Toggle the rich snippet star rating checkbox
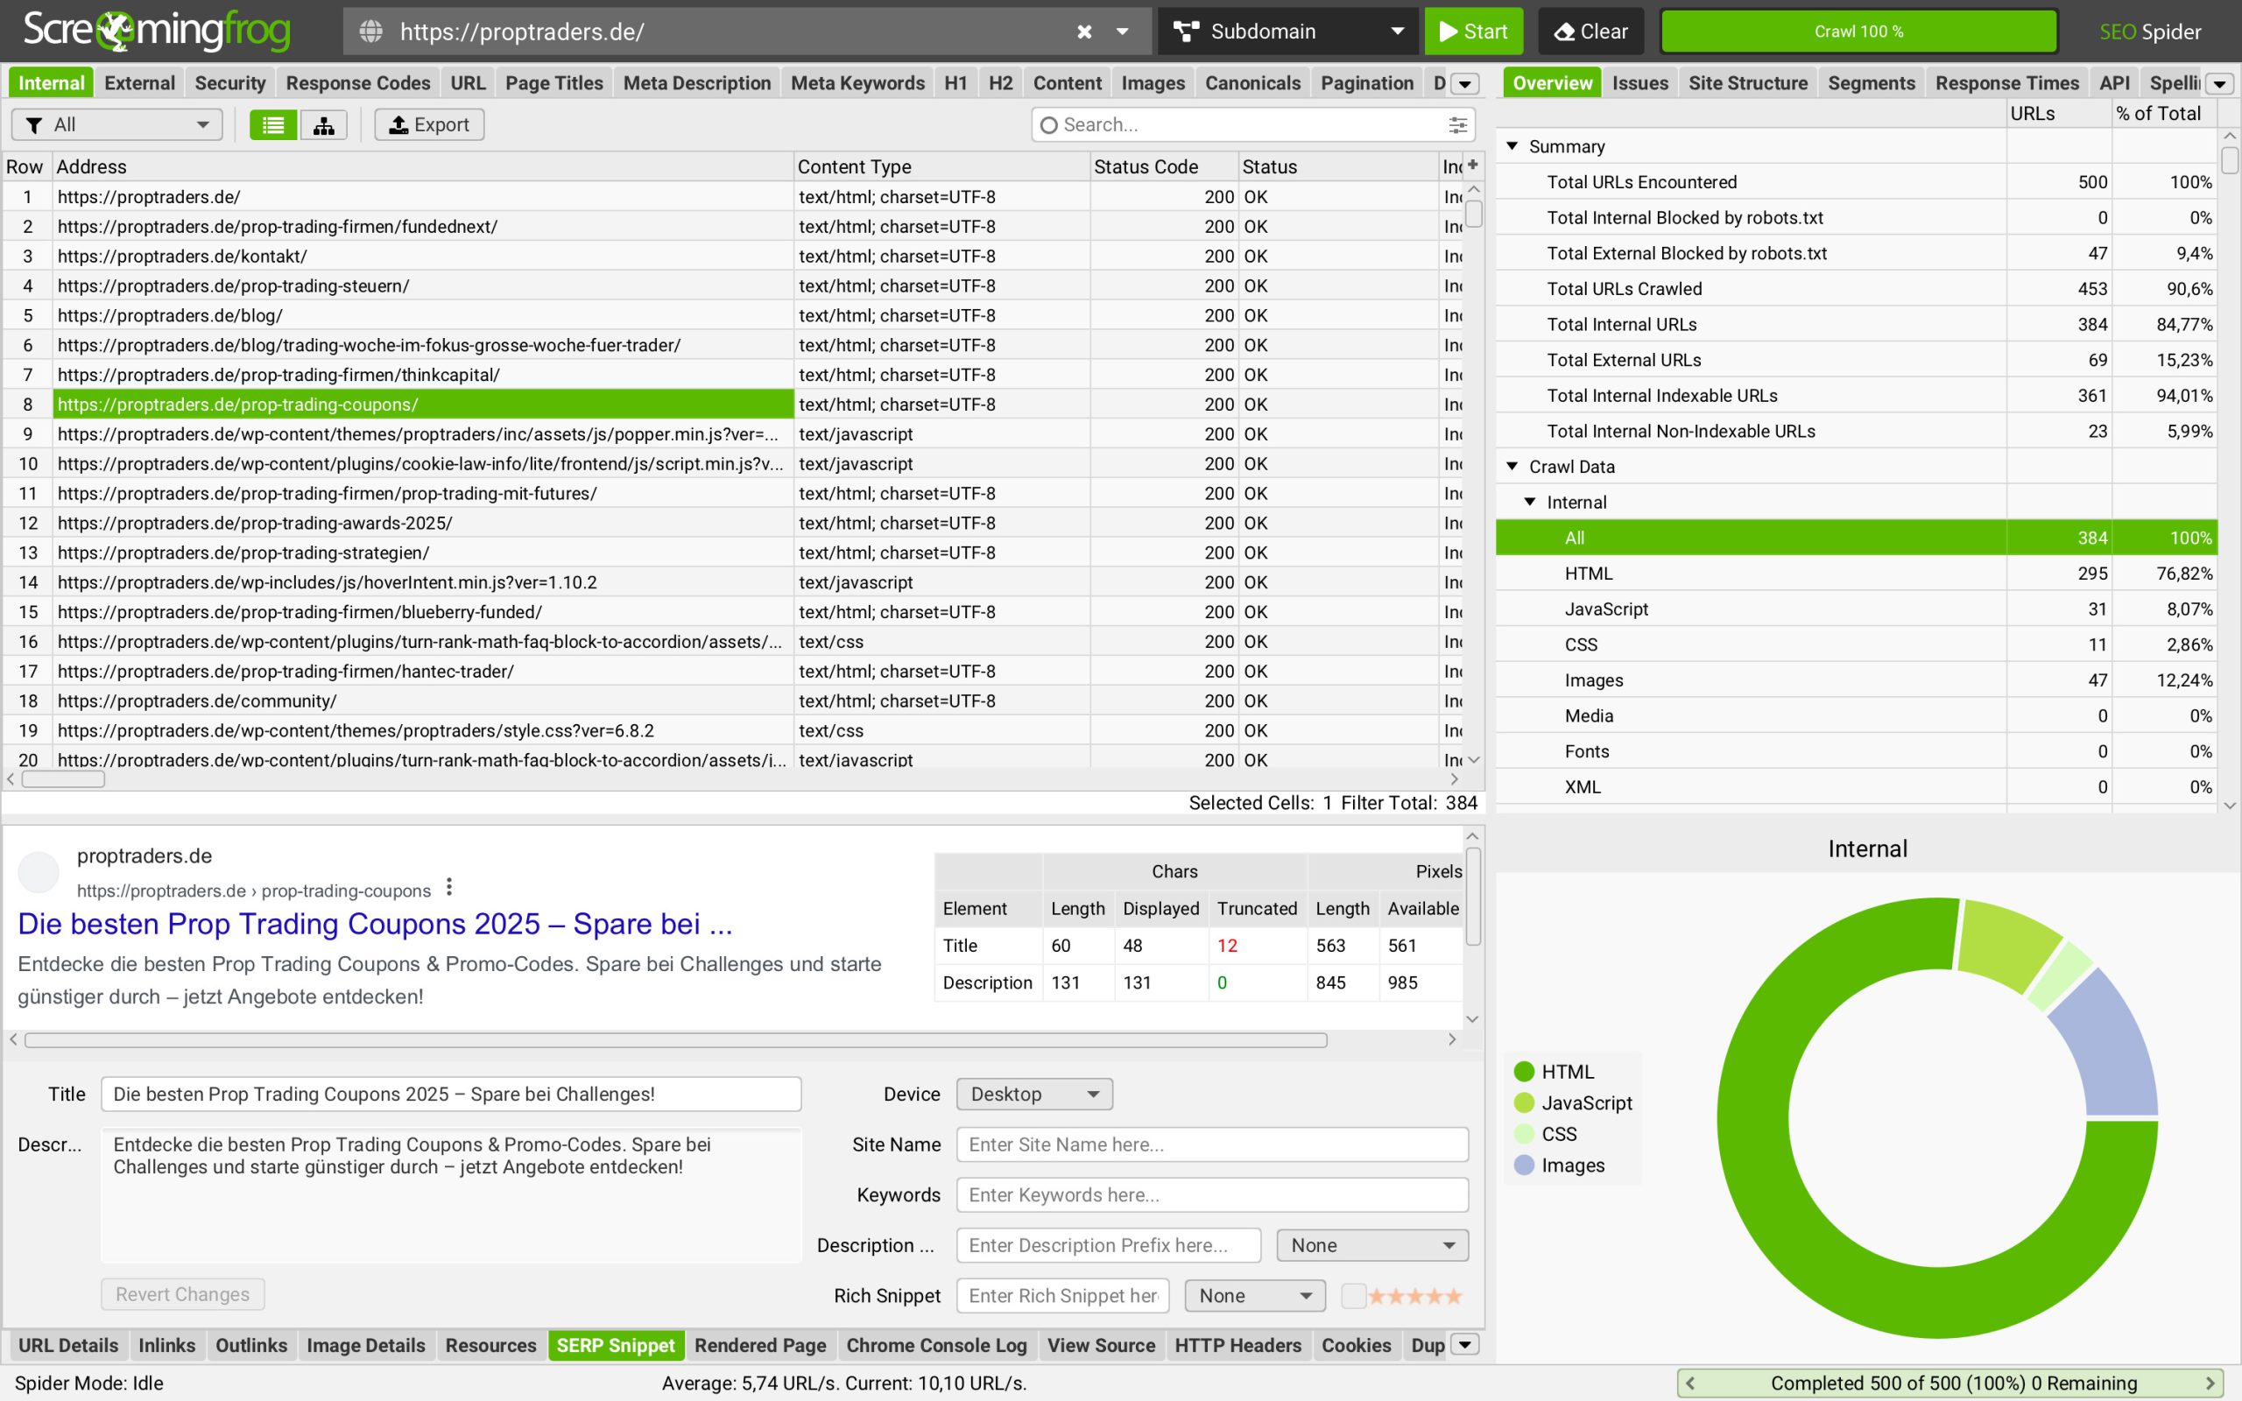Viewport: 2242px width, 1401px height. coord(1352,1295)
